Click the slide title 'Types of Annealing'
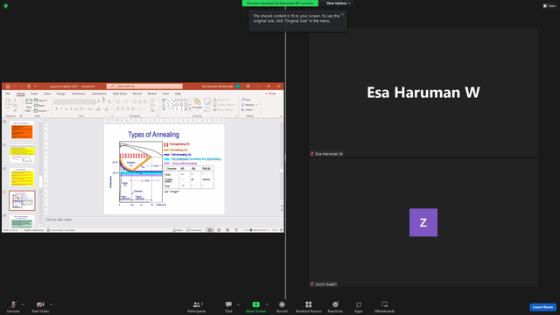Image resolution: width=560 pixels, height=315 pixels. [154, 135]
